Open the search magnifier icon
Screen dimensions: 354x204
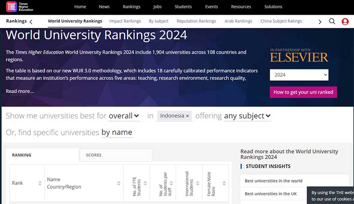point(332,21)
